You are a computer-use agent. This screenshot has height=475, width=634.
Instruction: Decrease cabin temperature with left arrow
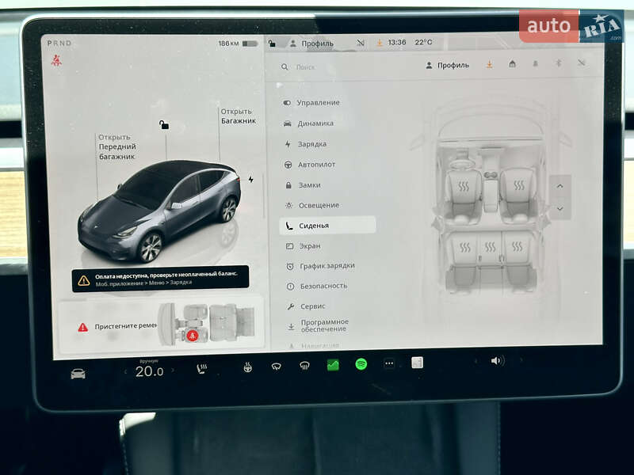(126, 371)
